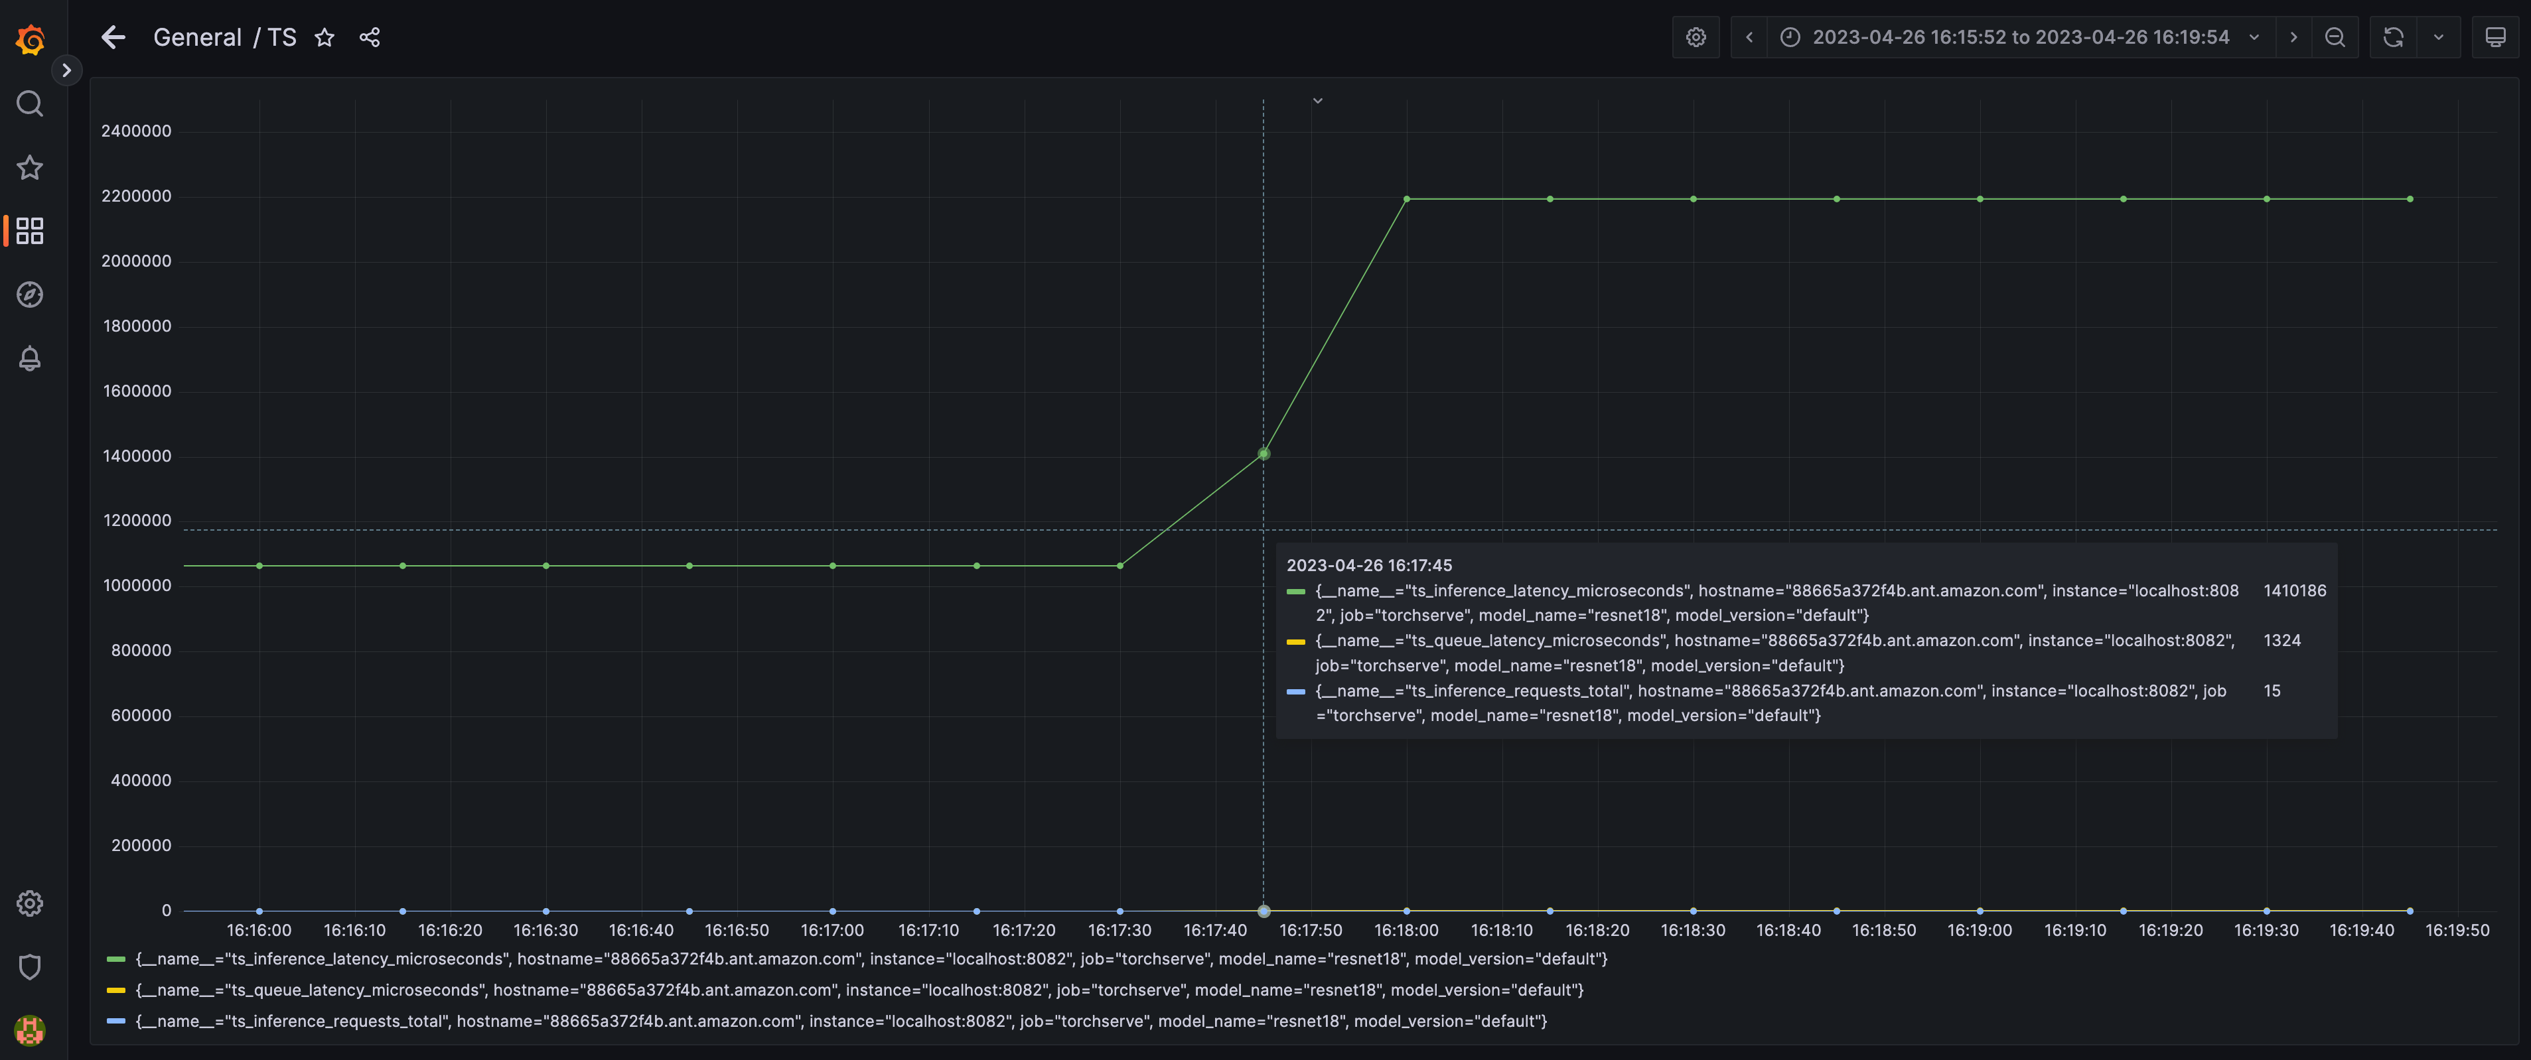Open Server Admin shield icon
Viewport: 2531px width, 1060px height.
(31, 966)
